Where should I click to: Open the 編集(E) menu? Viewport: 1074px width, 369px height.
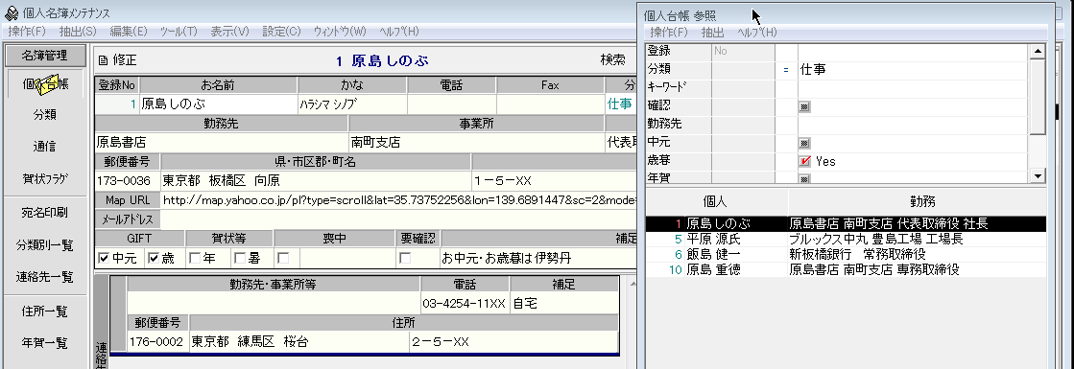[128, 32]
